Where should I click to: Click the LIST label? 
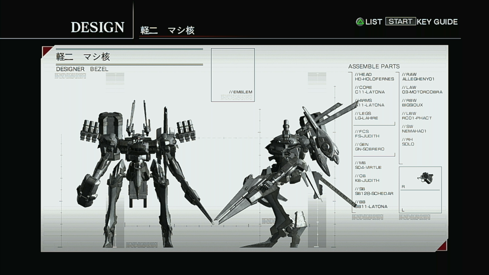tap(374, 22)
